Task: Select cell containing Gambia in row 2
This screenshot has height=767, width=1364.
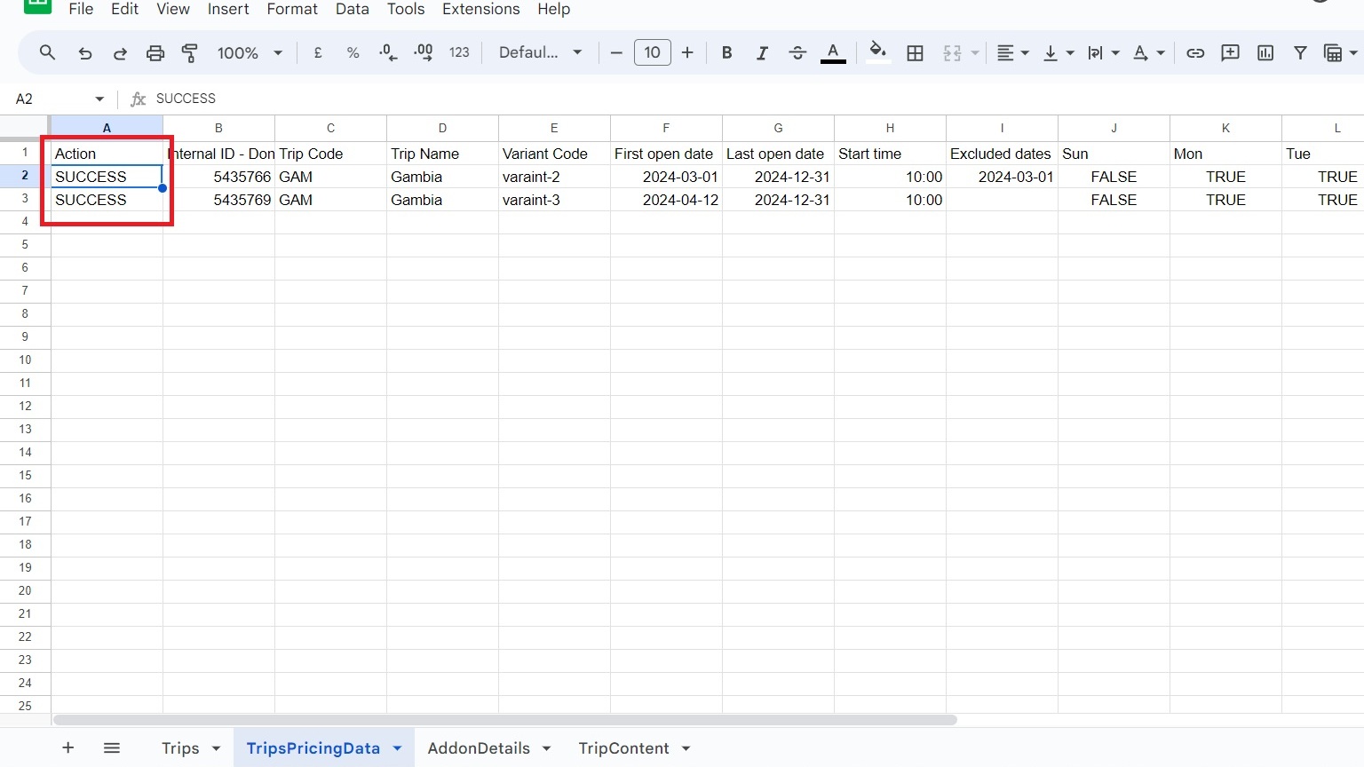Action: [x=442, y=177]
